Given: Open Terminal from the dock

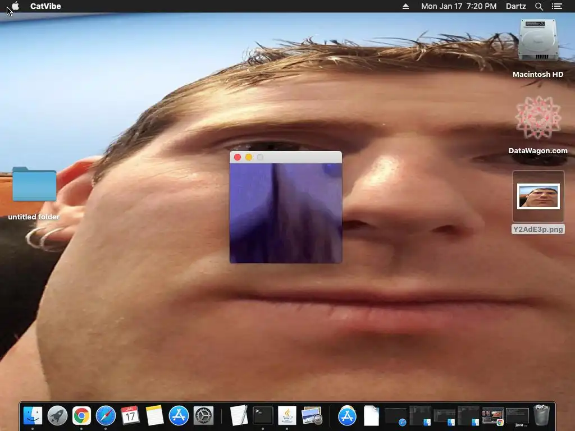Looking at the screenshot, I should (263, 416).
